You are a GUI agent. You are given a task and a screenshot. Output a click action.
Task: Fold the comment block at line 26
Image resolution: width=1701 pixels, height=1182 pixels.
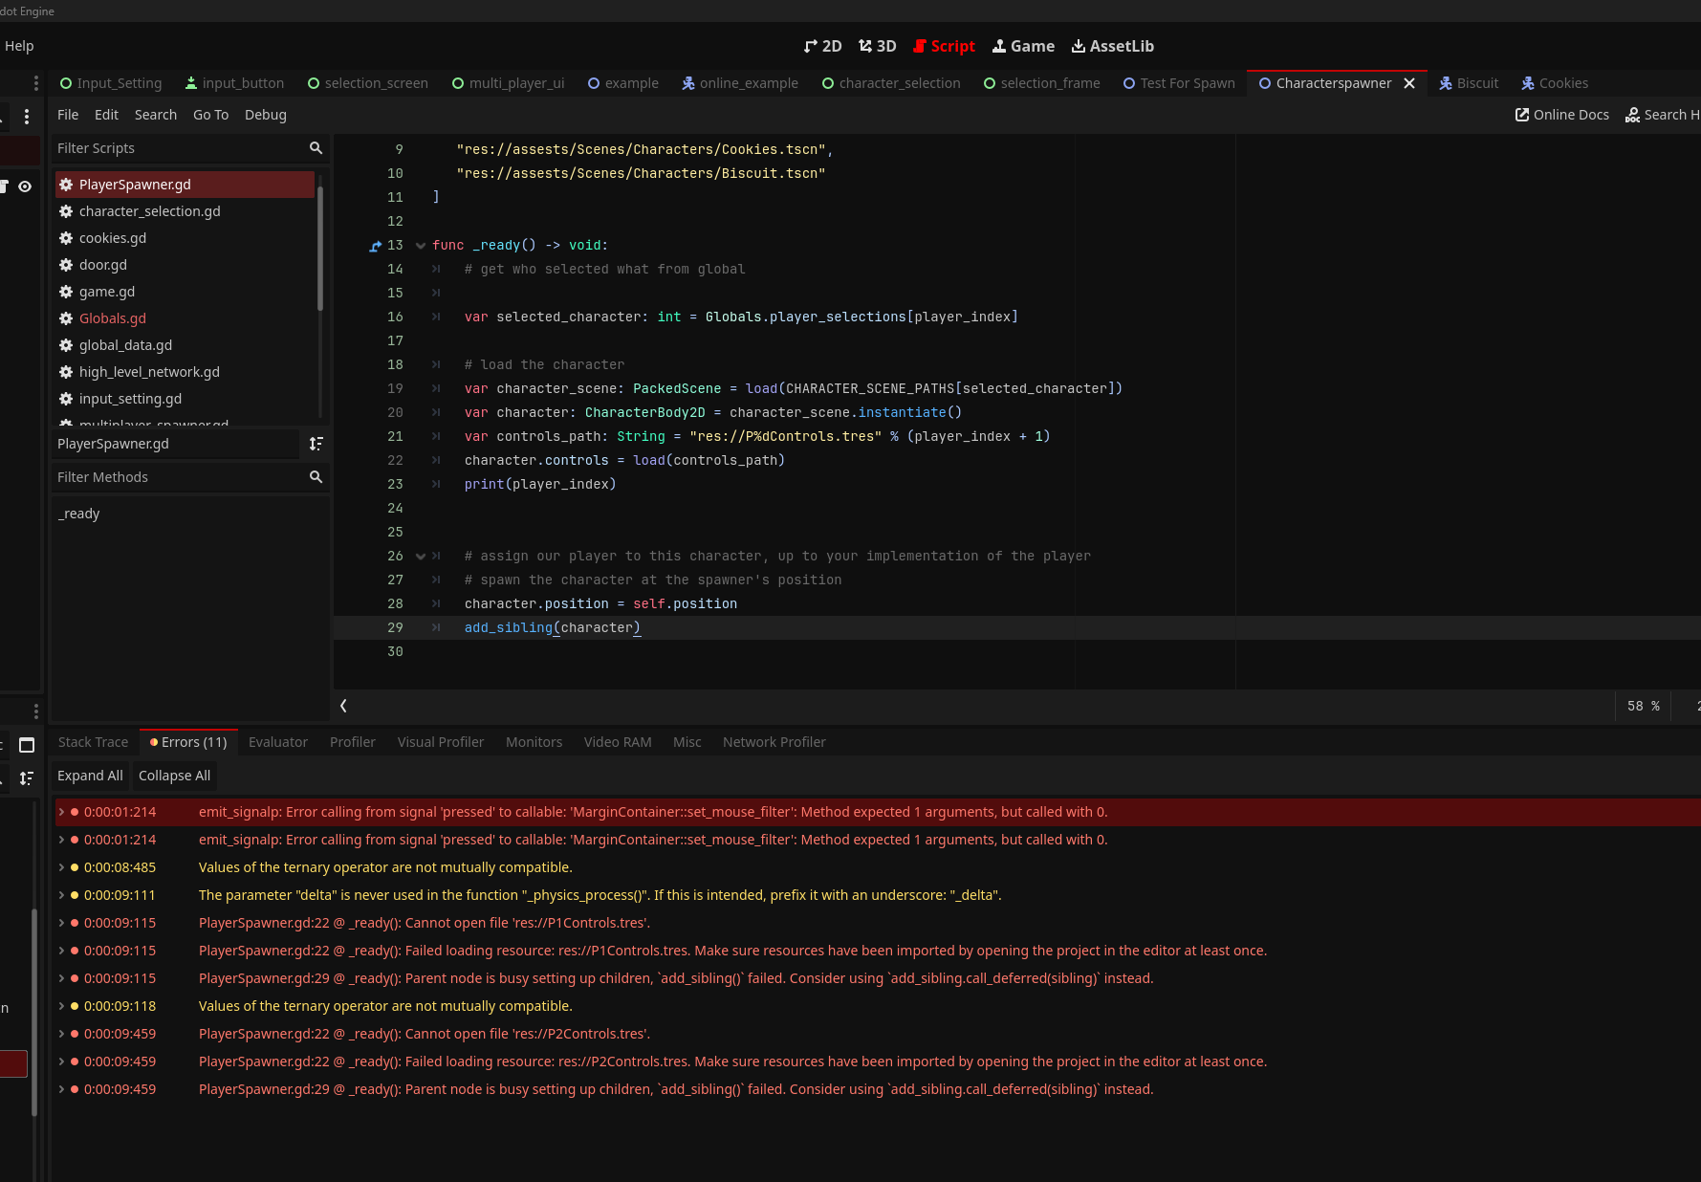[421, 557]
